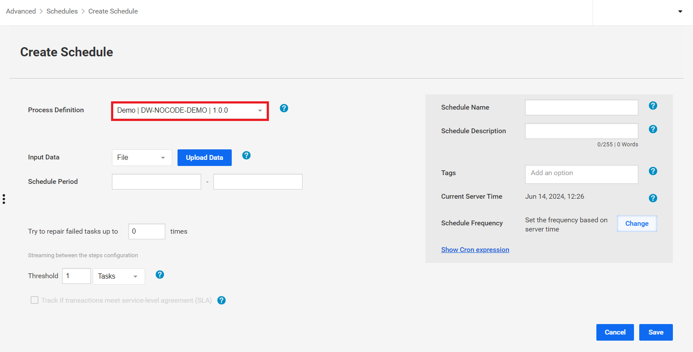Go to Schedules breadcrumb

pos(62,11)
